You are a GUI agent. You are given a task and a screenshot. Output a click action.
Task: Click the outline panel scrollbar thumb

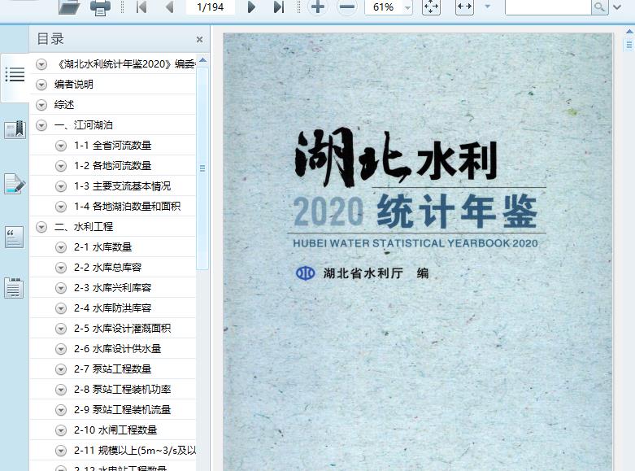tap(202, 168)
